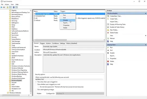Click Display All Running Tasks icon
This screenshot has height=99, width=147.
tap(108, 24)
